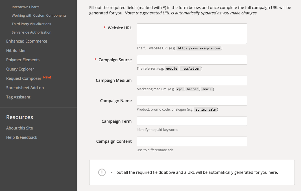Go to the Spreadsheet Add-on page
Screen dimensions: 301x191
pyautogui.click(x=25, y=87)
